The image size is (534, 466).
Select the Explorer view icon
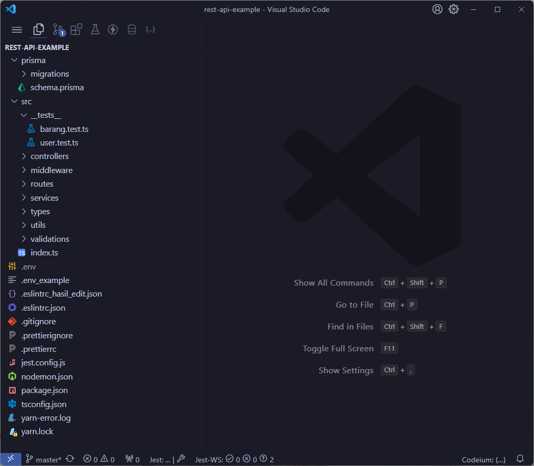[x=39, y=30]
